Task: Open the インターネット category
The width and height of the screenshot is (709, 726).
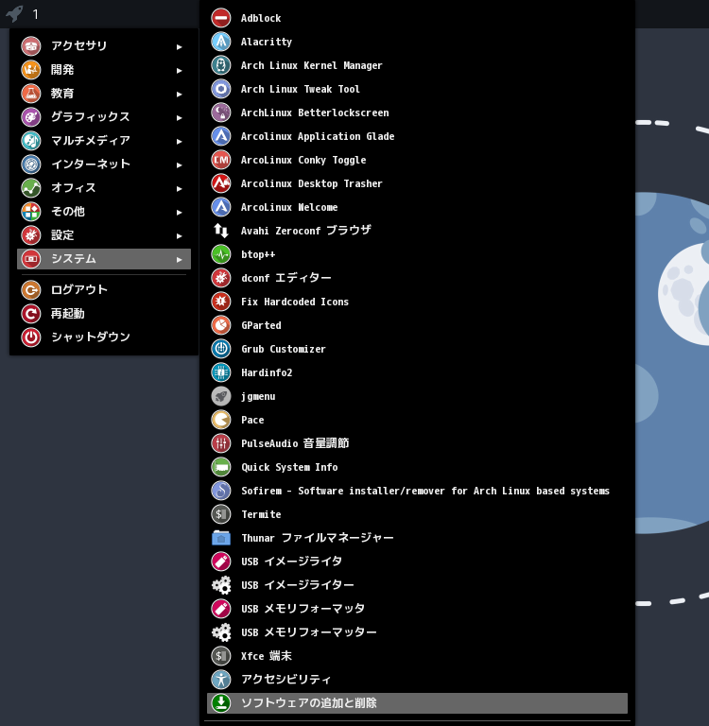Action: point(104,164)
